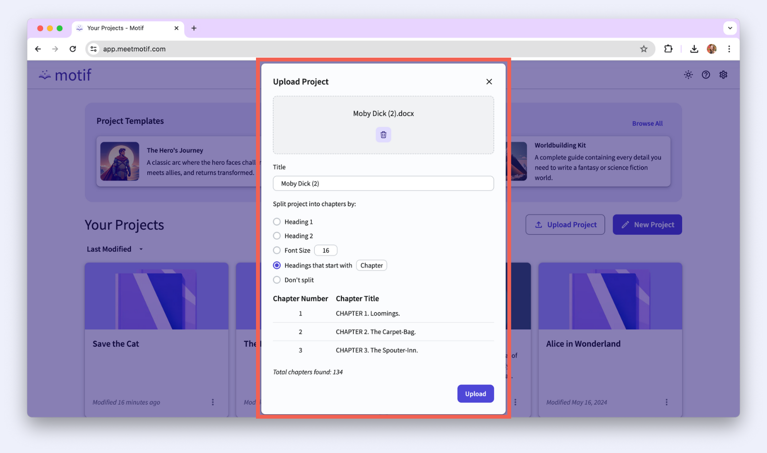Viewport: 767px width, 453px height.
Task: Open settings gear icon in motif header
Action: [723, 75]
